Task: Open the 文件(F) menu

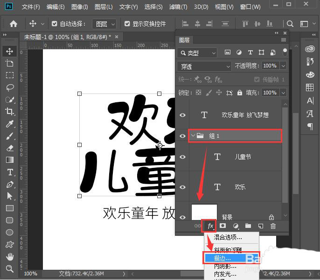Action: pos(31,7)
